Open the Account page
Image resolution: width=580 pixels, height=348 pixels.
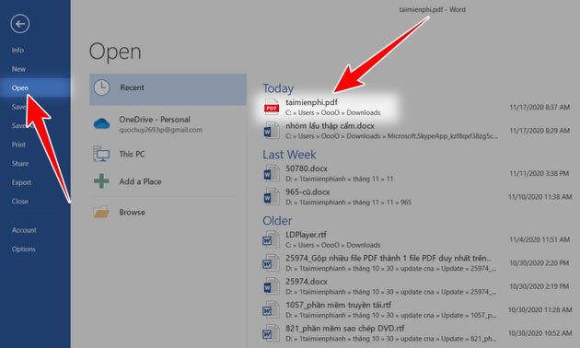(x=24, y=230)
